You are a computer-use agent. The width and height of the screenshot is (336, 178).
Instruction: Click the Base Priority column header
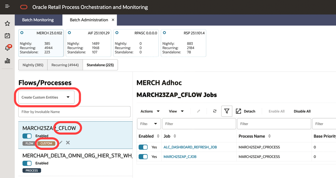pyautogui.click(x=325, y=136)
